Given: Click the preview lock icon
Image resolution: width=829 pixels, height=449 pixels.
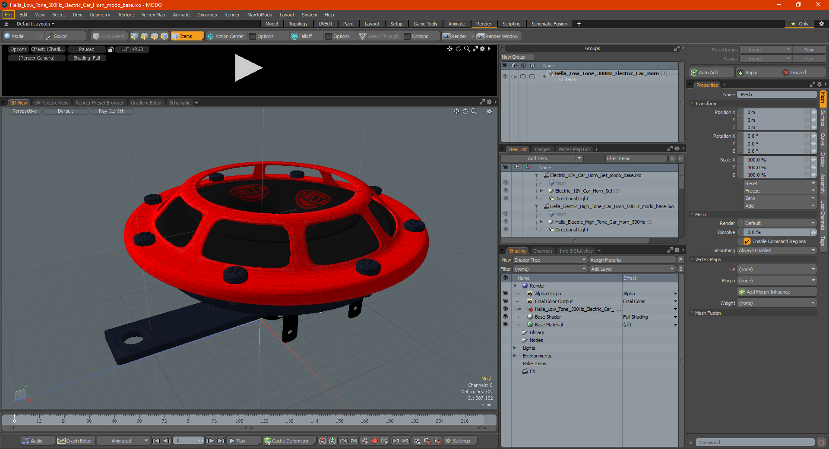Looking at the screenshot, I should click(x=111, y=49).
